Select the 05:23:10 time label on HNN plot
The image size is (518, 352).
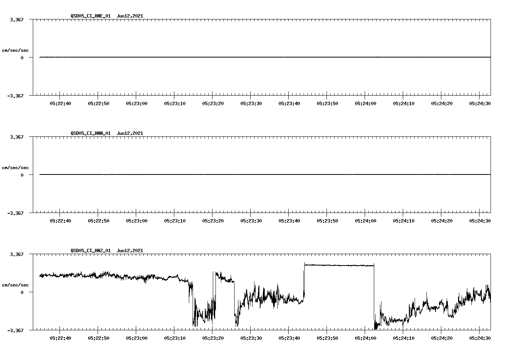click(175, 221)
